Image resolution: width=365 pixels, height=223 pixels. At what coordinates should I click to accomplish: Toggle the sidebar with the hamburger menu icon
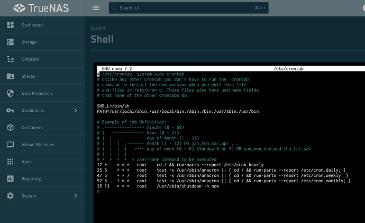(x=96, y=8)
